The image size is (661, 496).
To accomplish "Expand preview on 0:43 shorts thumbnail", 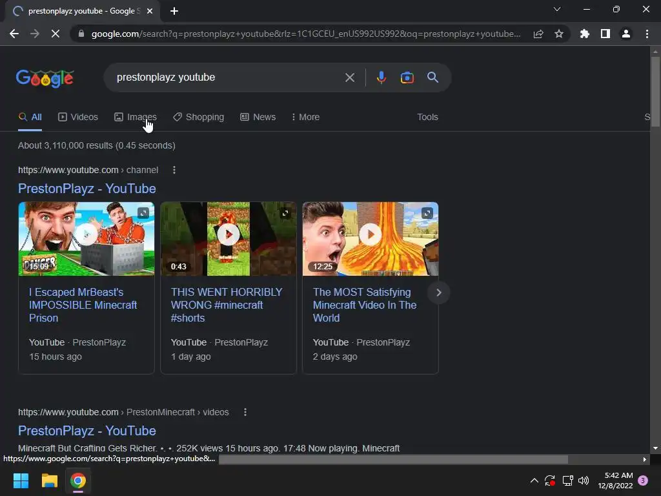I will click(x=285, y=213).
